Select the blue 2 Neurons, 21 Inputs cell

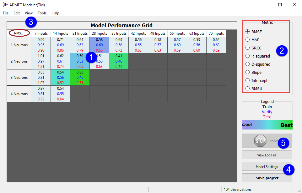point(80,61)
